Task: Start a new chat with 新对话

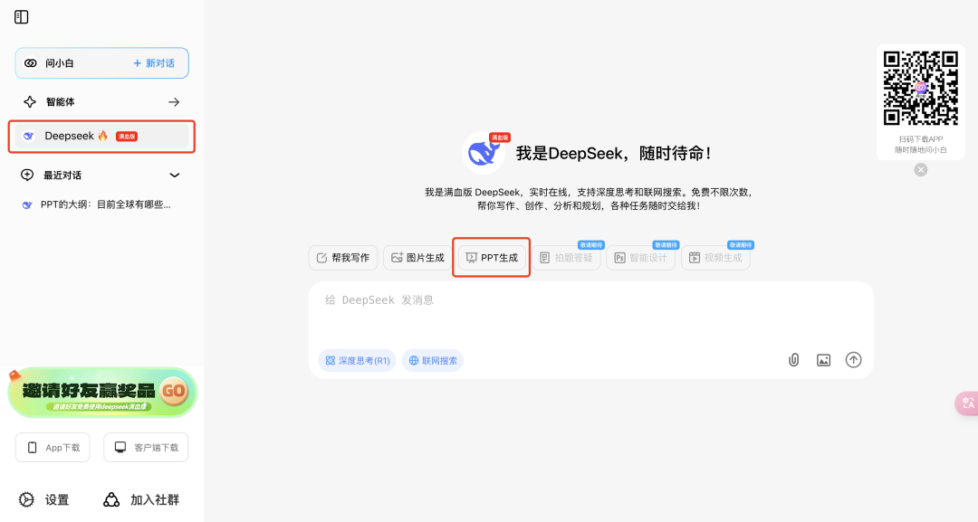Action: 154,63
